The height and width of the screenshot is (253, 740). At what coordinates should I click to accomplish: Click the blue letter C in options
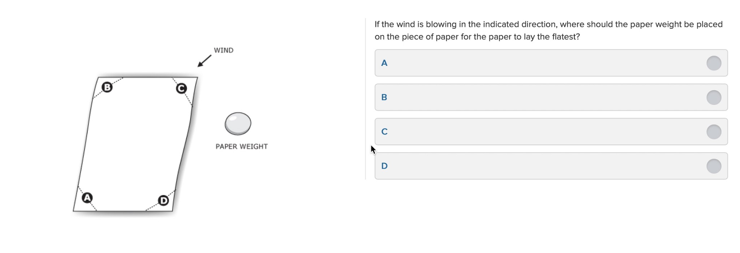384,132
